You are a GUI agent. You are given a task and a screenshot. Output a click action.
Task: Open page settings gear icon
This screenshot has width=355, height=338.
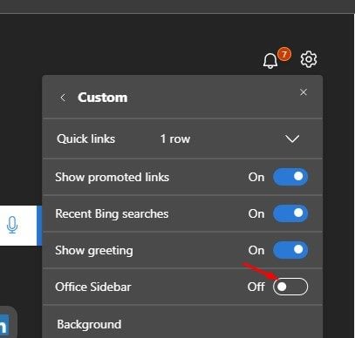tap(309, 59)
